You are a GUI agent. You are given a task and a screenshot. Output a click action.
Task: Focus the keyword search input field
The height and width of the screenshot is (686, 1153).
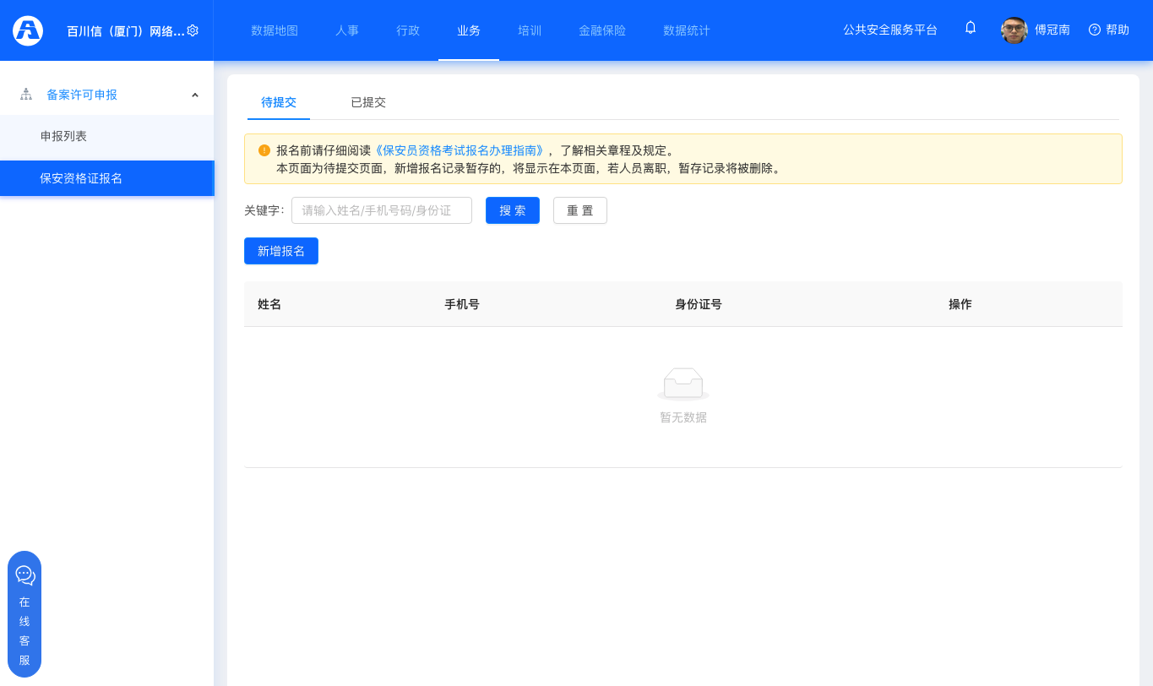pyautogui.click(x=382, y=210)
